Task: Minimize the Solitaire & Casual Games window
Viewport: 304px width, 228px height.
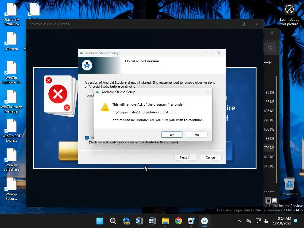Action: pos(229,24)
